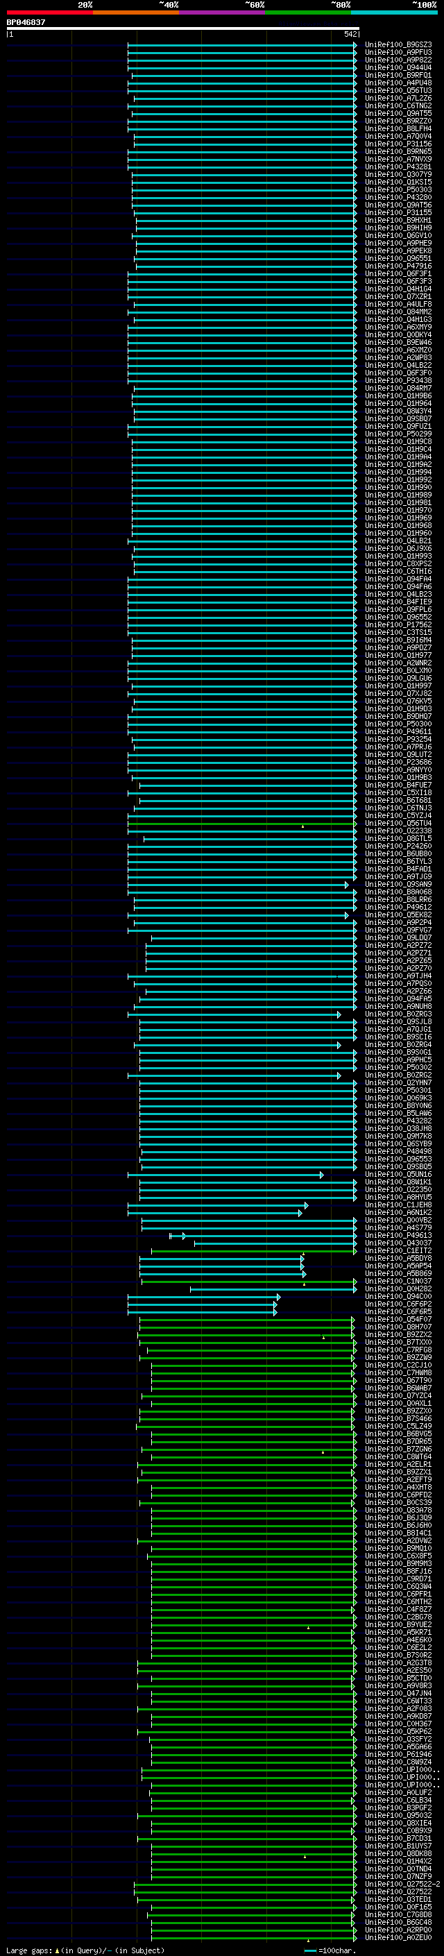Image resolution: width=444 pixels, height=1956 pixels.
Task: Choose the UniRef100_B9RZZ0 label
Action: coord(398,121)
